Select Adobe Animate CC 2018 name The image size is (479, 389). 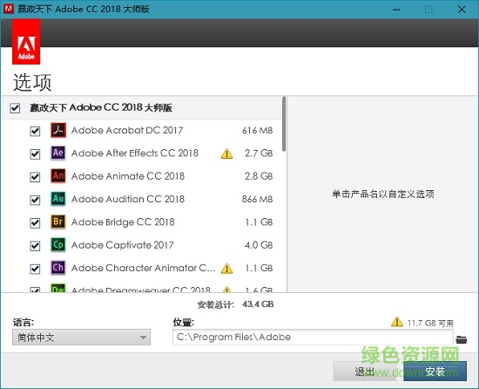point(128,176)
